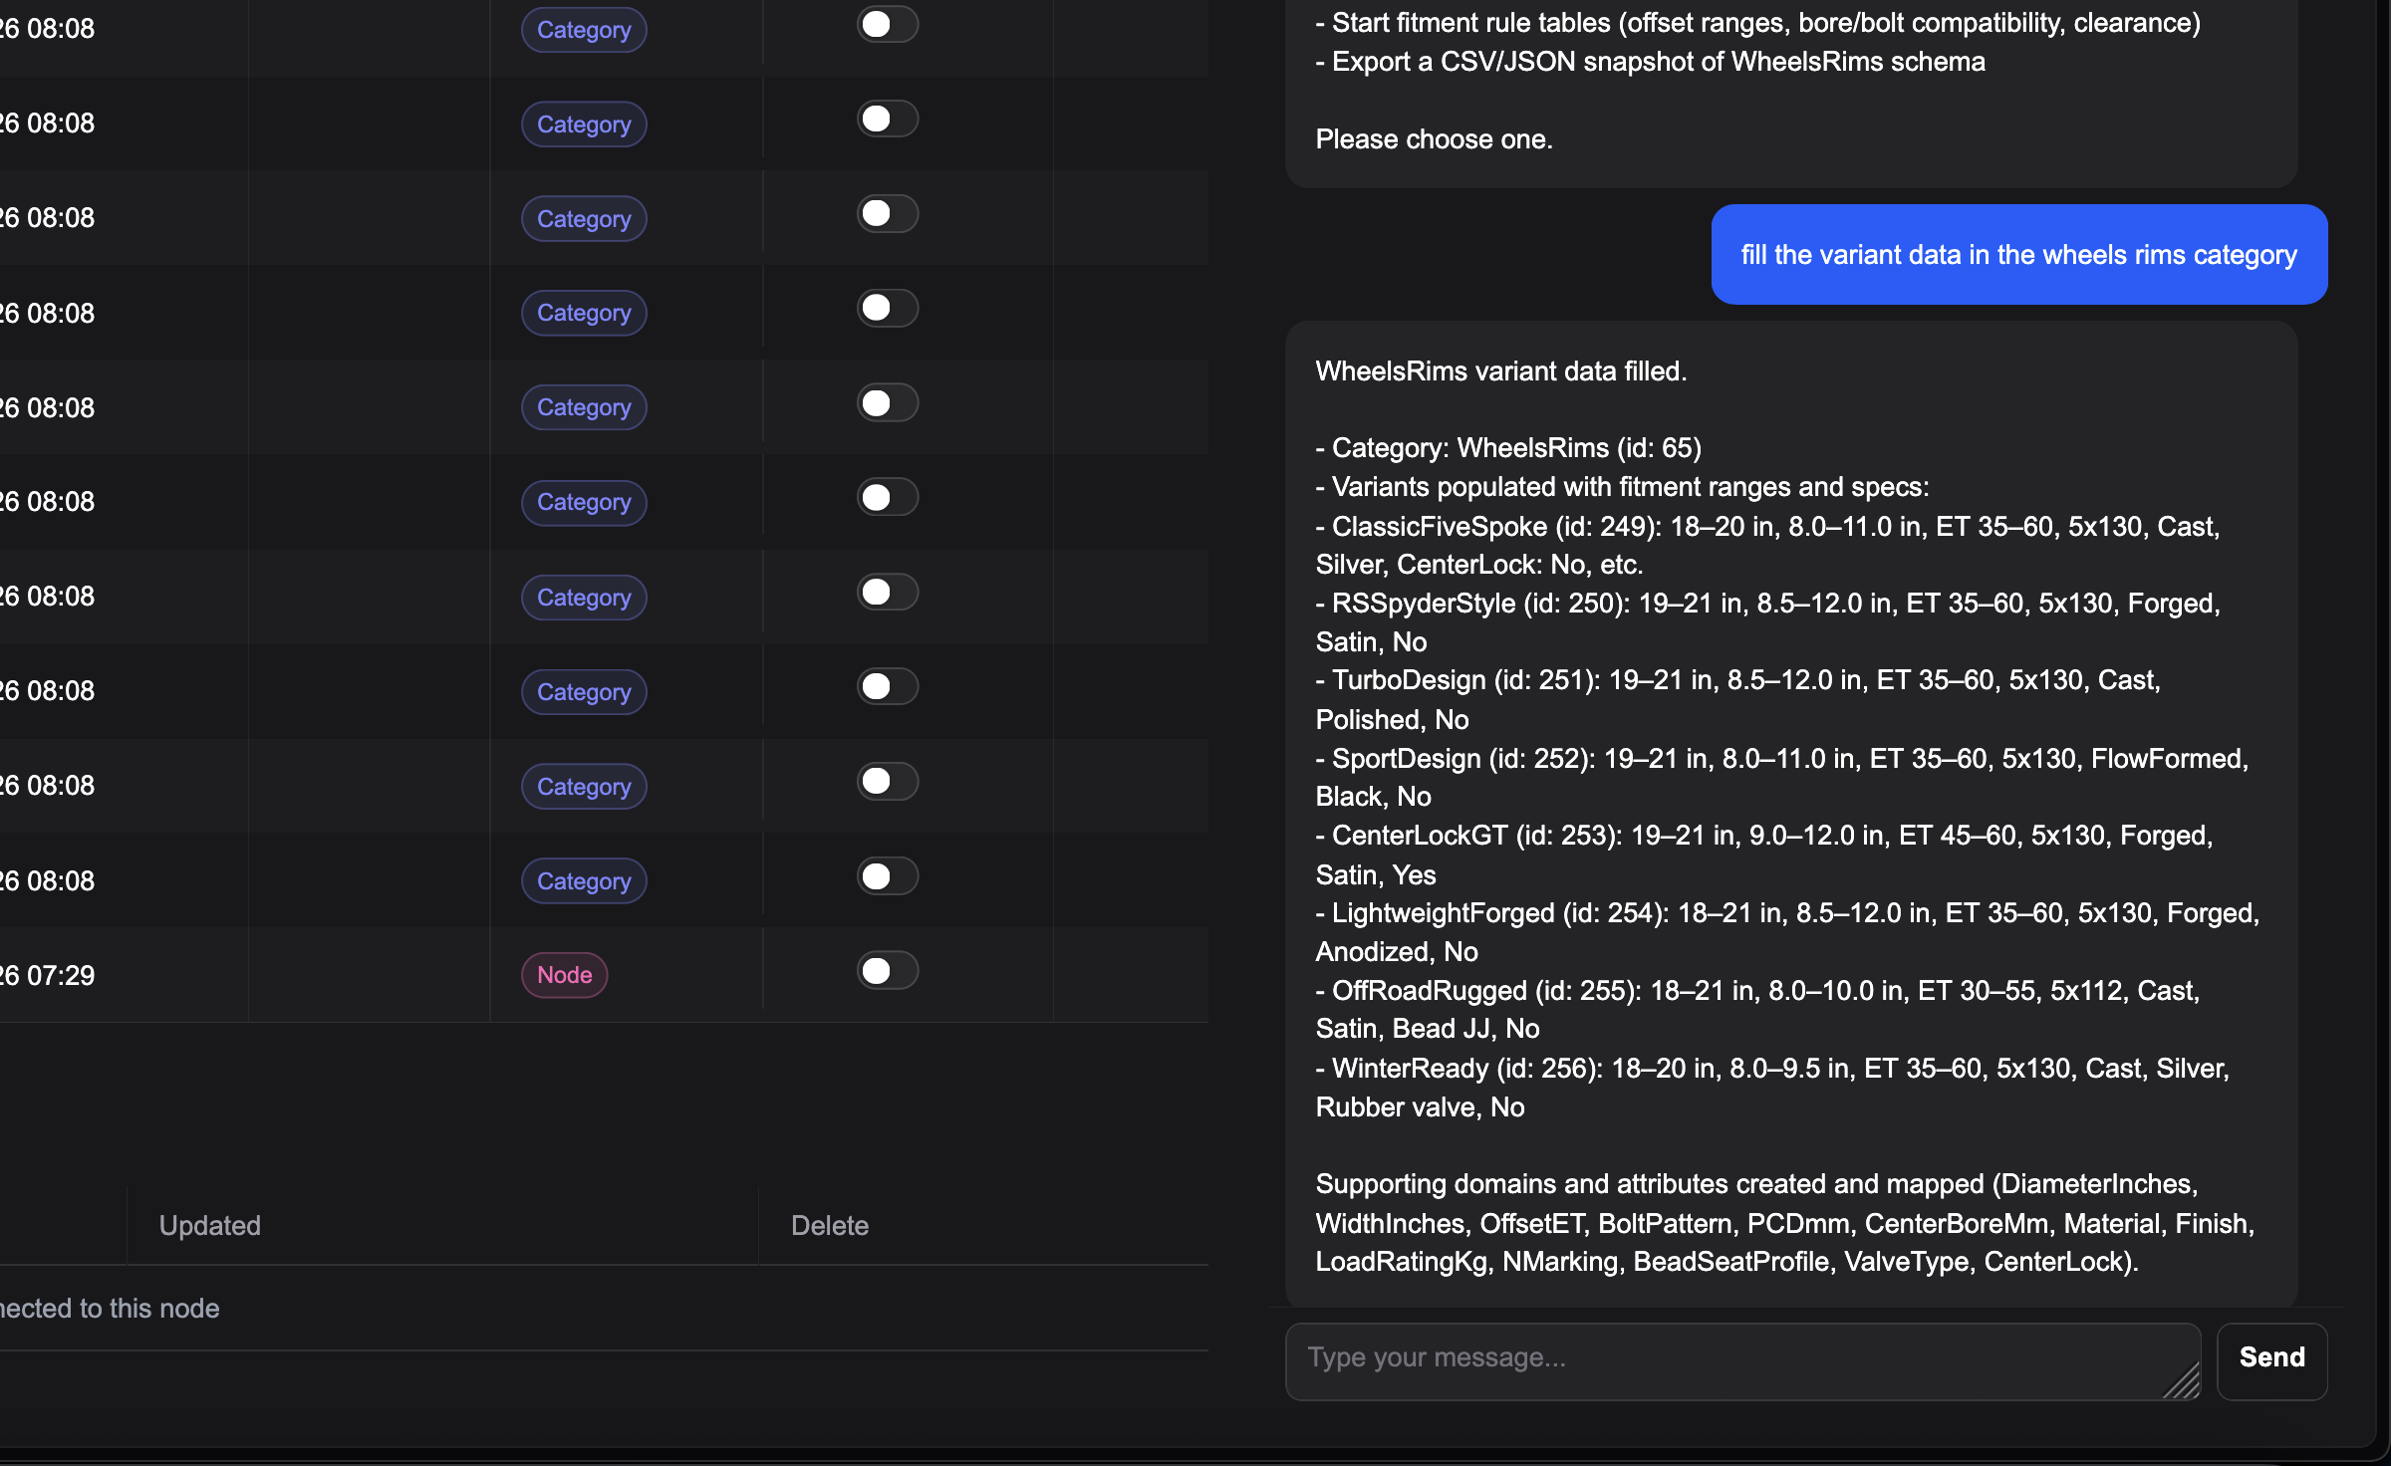The image size is (2391, 1466).
Task: Click the Delete column header
Action: coord(830,1226)
